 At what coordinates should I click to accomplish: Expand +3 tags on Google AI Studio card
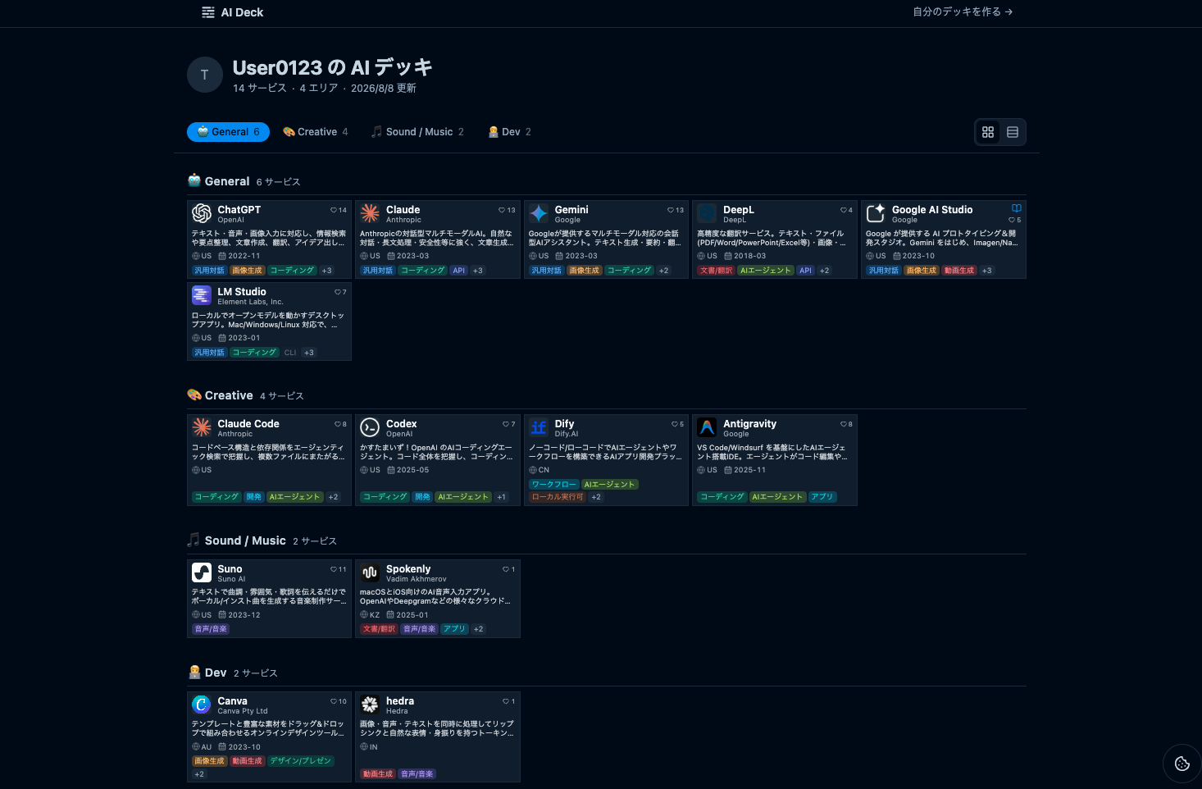(x=986, y=271)
